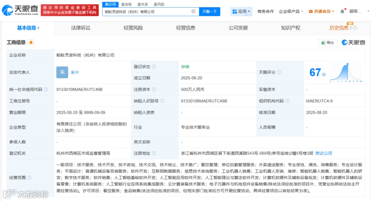
Task: Click the credit code value under 统一社会信用代码
Action: (79, 90)
